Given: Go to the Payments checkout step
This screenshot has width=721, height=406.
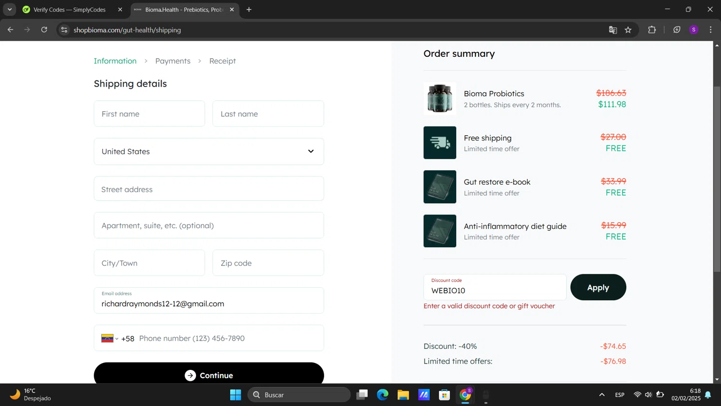Looking at the screenshot, I should click(173, 61).
